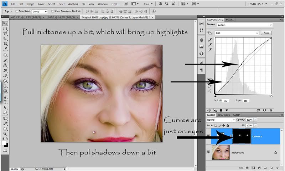
Task: Open the RGB channel dropdown in Curves
Action: pyautogui.click(x=237, y=33)
